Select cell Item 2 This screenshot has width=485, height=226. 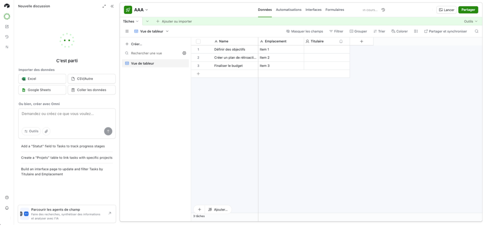[281, 57]
